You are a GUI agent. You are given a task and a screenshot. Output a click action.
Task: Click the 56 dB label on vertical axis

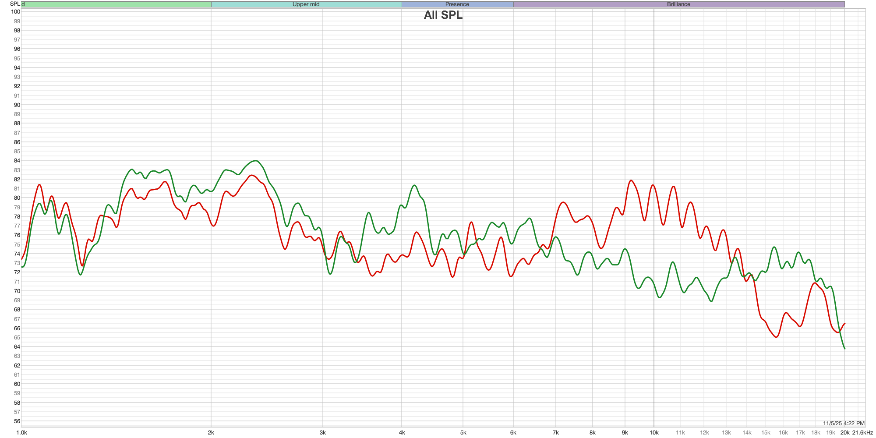click(17, 421)
